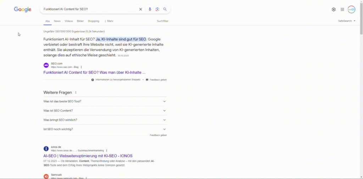Open three-dot menu beside SEO.com result
363x179 pixels.
(x=81, y=67)
